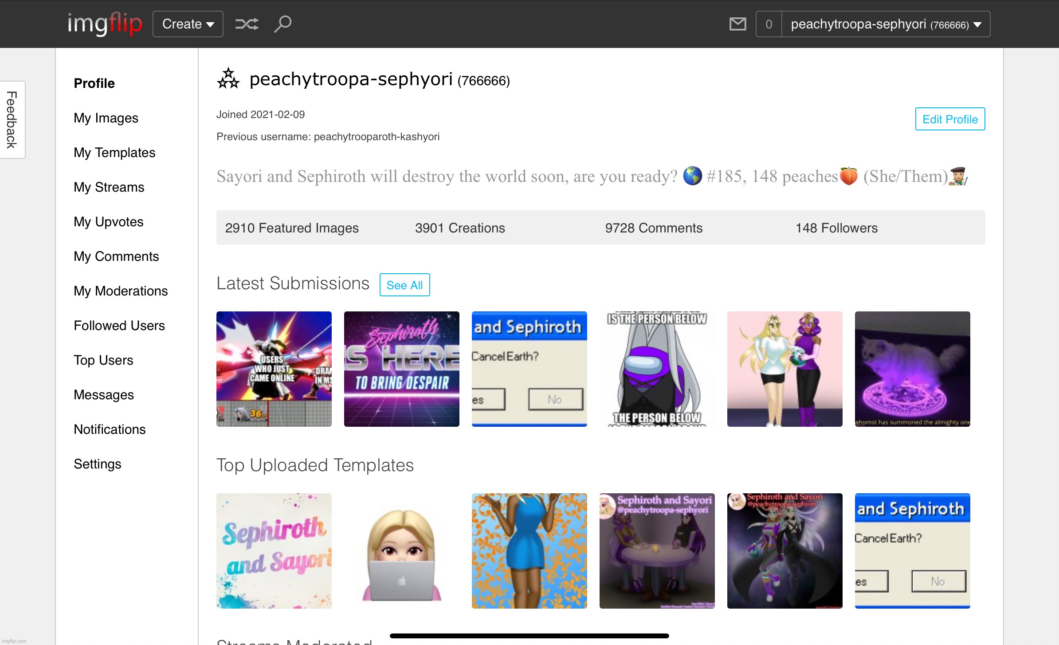Click the 148 Followers stat

836,228
